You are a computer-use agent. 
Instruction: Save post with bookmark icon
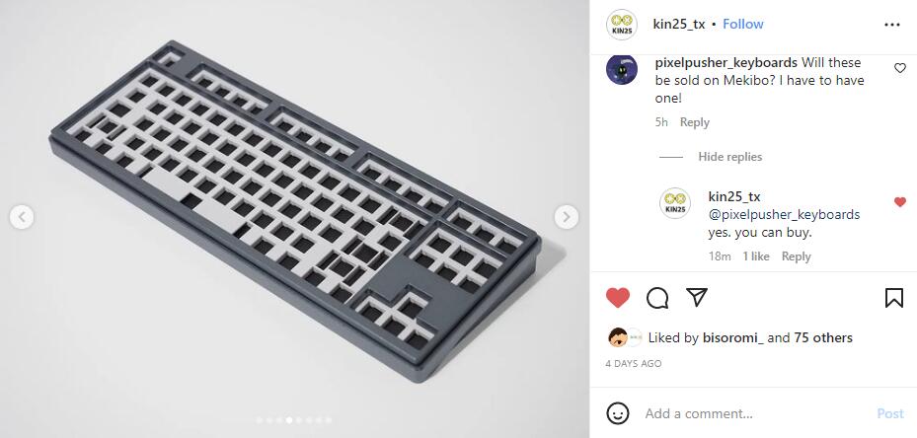click(x=893, y=298)
